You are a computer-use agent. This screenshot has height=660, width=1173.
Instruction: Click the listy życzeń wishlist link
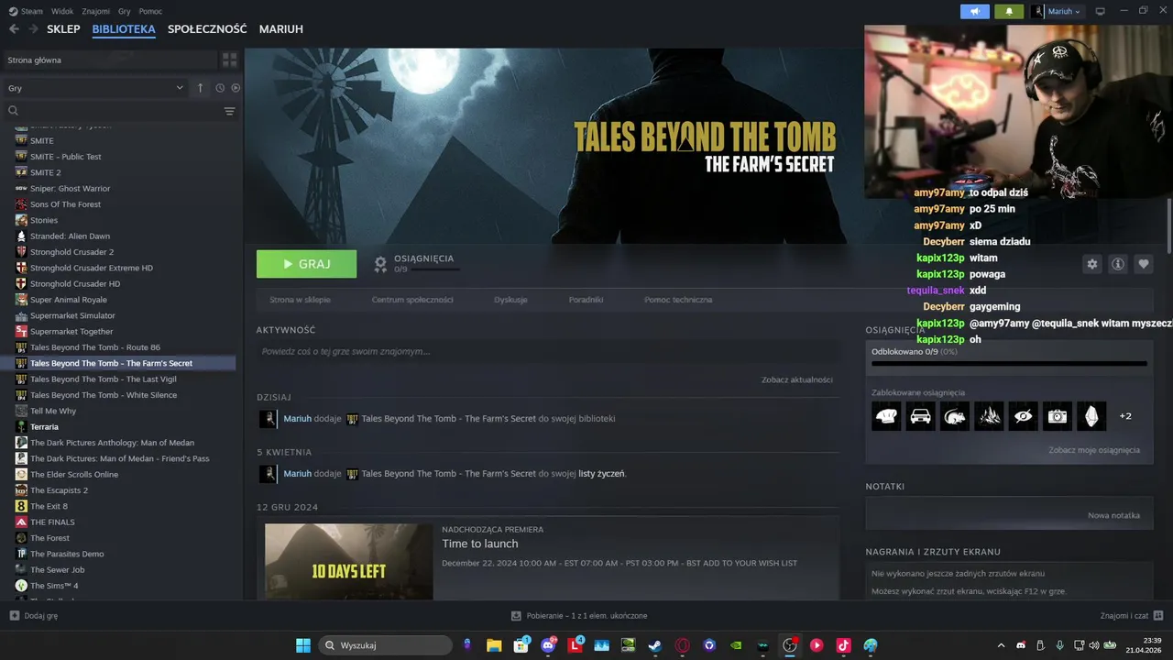(x=601, y=474)
